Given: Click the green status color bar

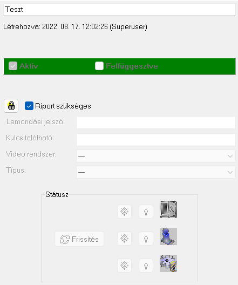Looking at the screenshot, I should 120,66.
